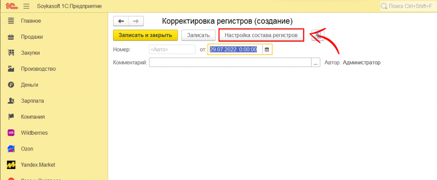Open Настройка состава регистров
The height and width of the screenshot is (180, 437).
261,35
